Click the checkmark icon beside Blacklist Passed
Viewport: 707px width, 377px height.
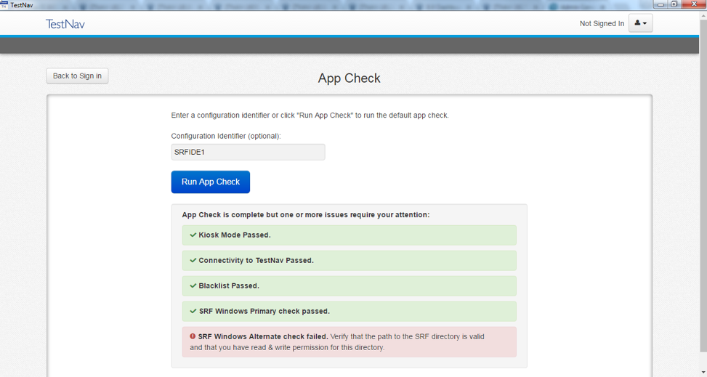(193, 285)
